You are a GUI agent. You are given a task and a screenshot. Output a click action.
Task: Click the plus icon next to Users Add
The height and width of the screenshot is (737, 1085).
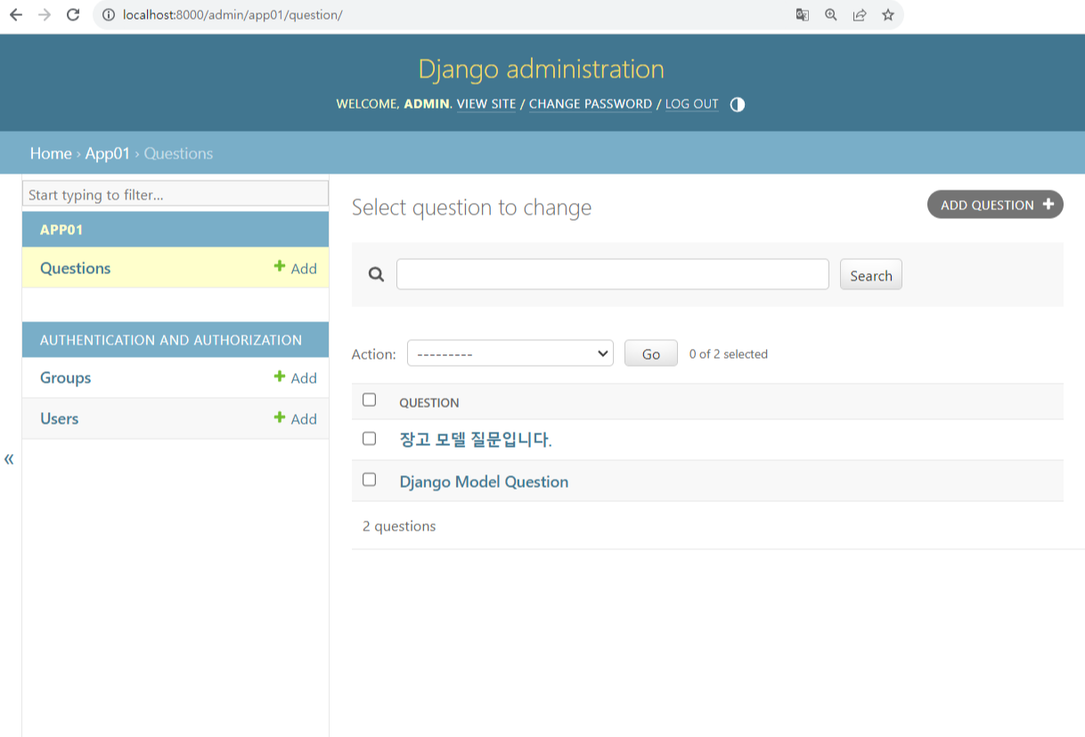[280, 417]
